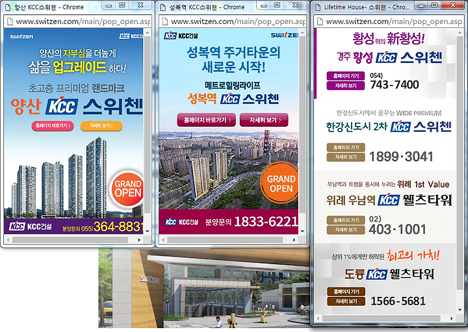Click horizontal scrollbar track in Yangsan window
468x332 pixels.
73,240
